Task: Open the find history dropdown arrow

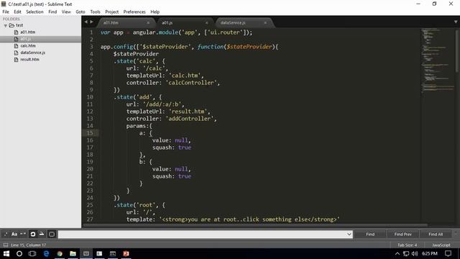Action: 349,234
